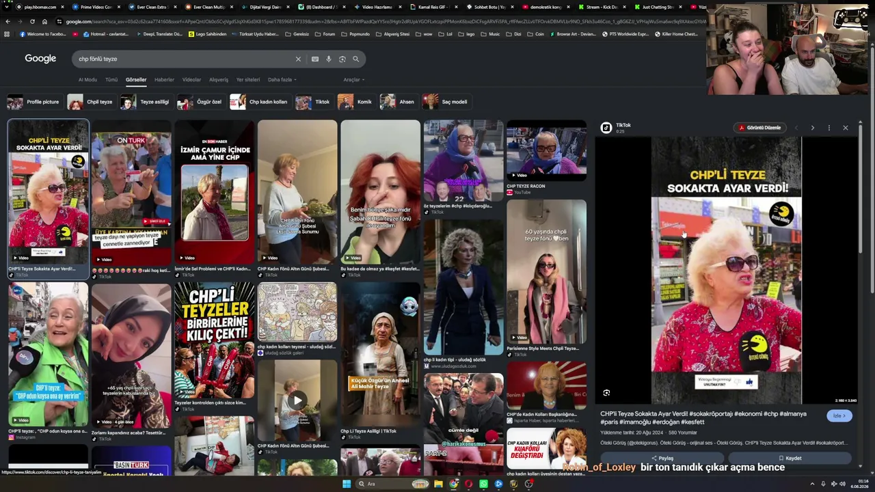Open the 'Welcome to Facebo...' bookmark

(x=43, y=34)
